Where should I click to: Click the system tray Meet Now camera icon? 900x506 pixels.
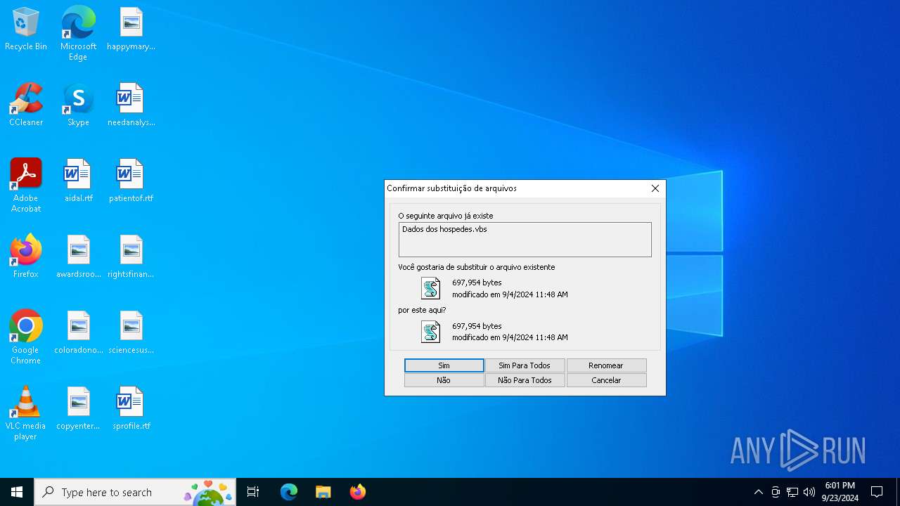point(776,492)
